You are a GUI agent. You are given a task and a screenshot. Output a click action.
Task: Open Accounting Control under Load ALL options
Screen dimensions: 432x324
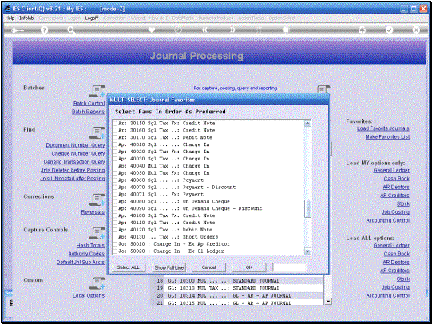coord(387,295)
